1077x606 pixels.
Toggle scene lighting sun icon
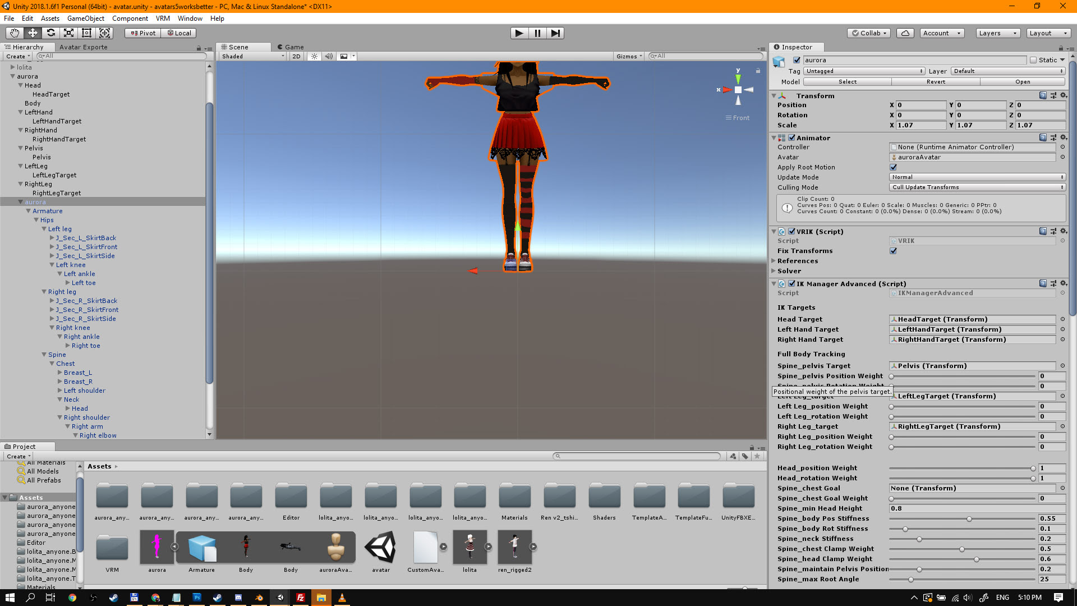tap(314, 56)
